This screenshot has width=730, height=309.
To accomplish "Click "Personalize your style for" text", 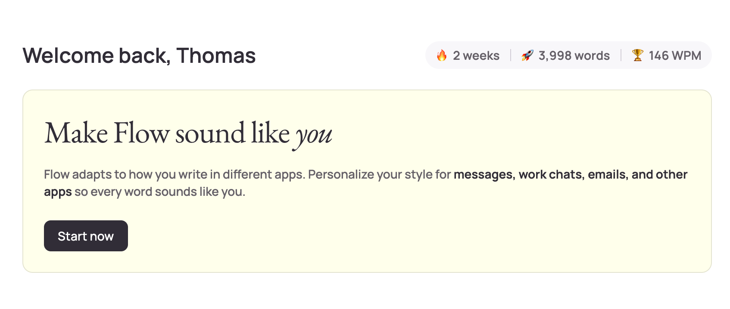I will tap(379, 174).
